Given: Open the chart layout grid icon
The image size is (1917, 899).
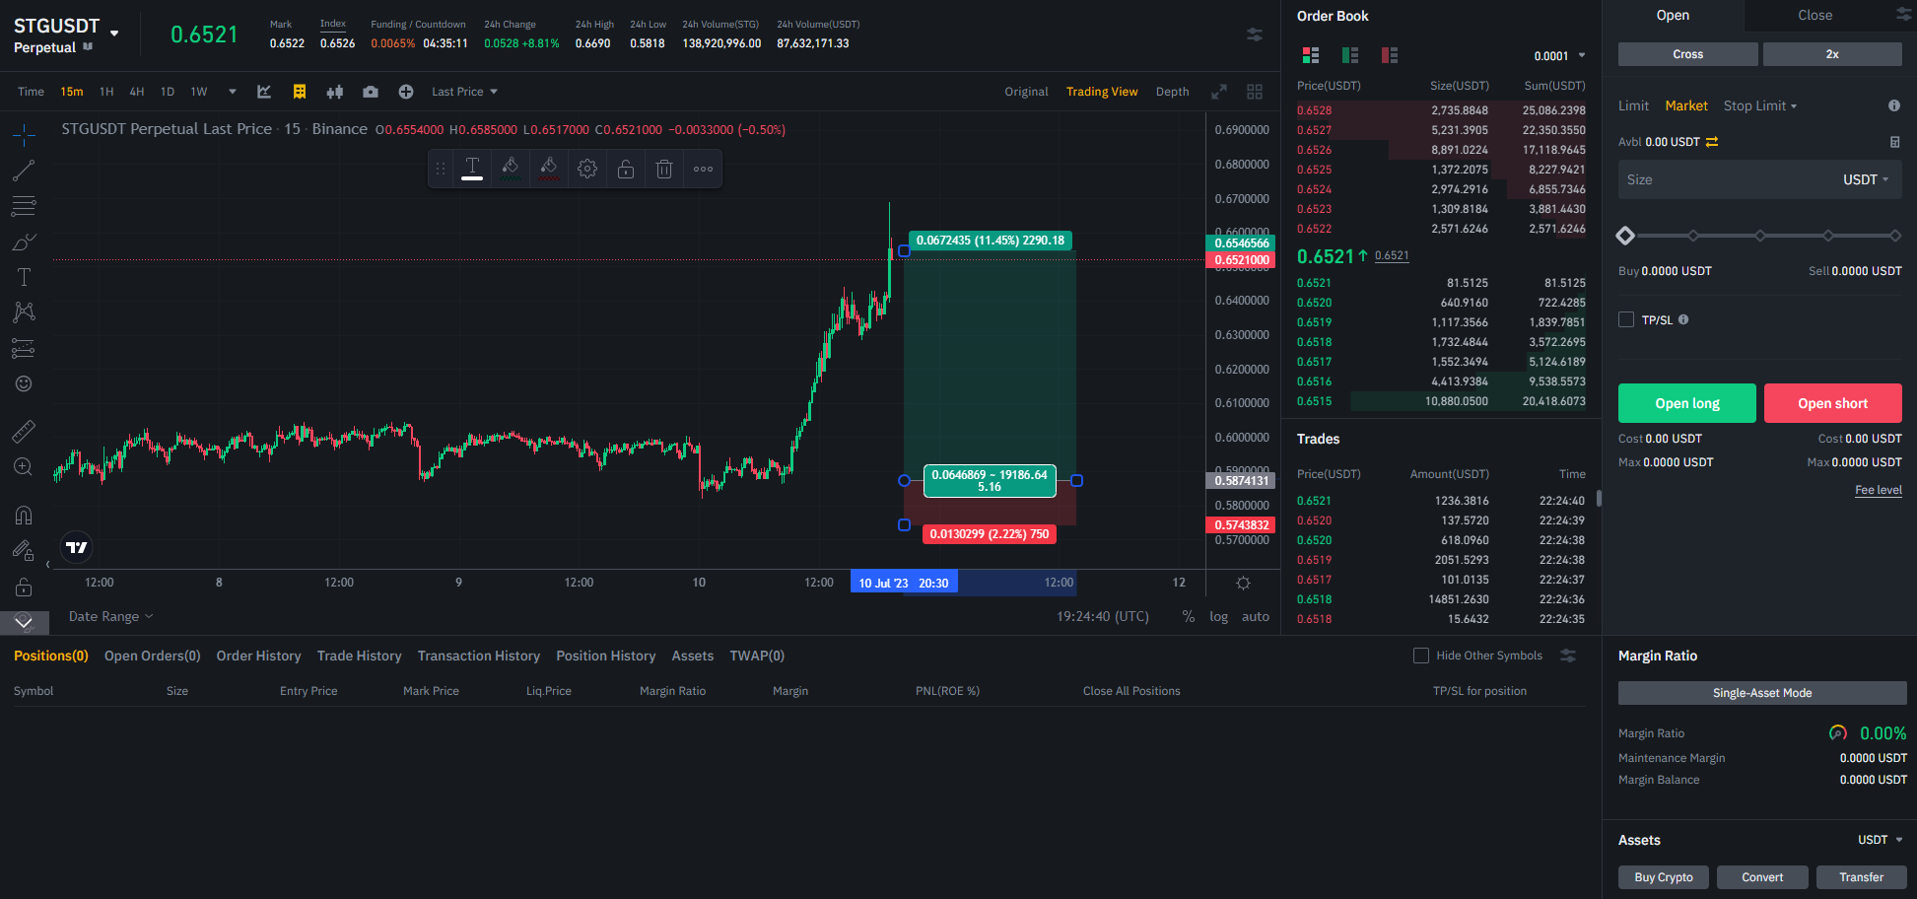Looking at the screenshot, I should [x=1255, y=92].
